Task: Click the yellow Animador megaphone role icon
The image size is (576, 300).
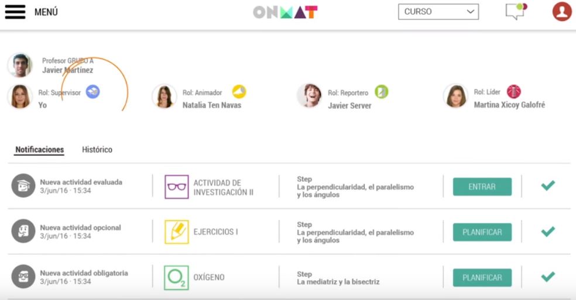Action: point(239,92)
